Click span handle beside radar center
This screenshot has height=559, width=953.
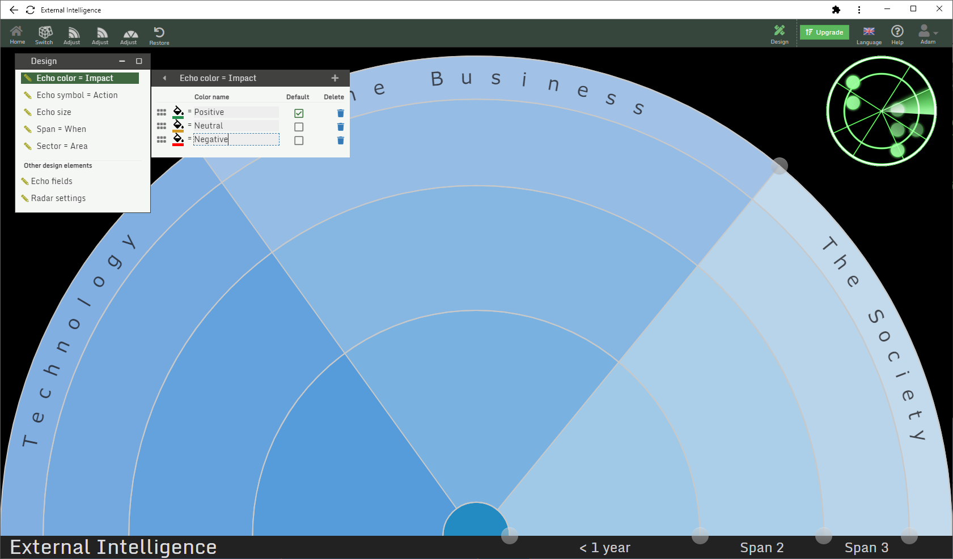tap(510, 535)
